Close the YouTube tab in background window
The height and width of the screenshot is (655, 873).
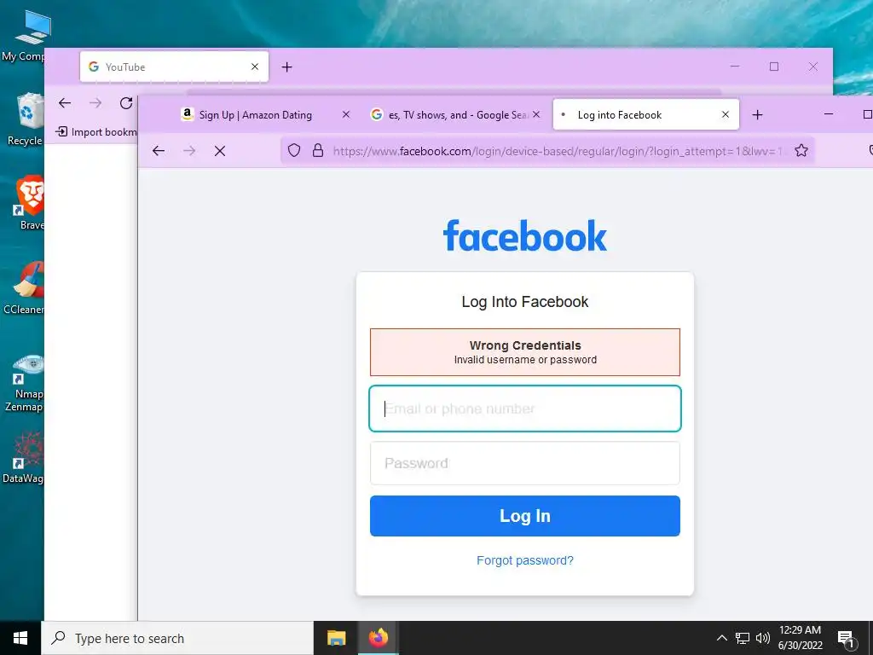click(x=255, y=67)
